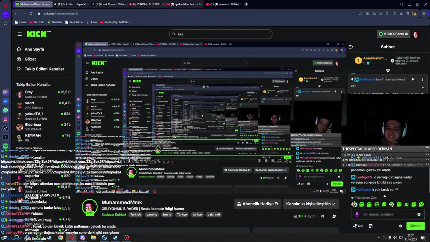Image resolution: width=430 pixels, height=242 pixels.
Task: Open TikTok in the Opera sidebar
Action: [x=6, y=128]
